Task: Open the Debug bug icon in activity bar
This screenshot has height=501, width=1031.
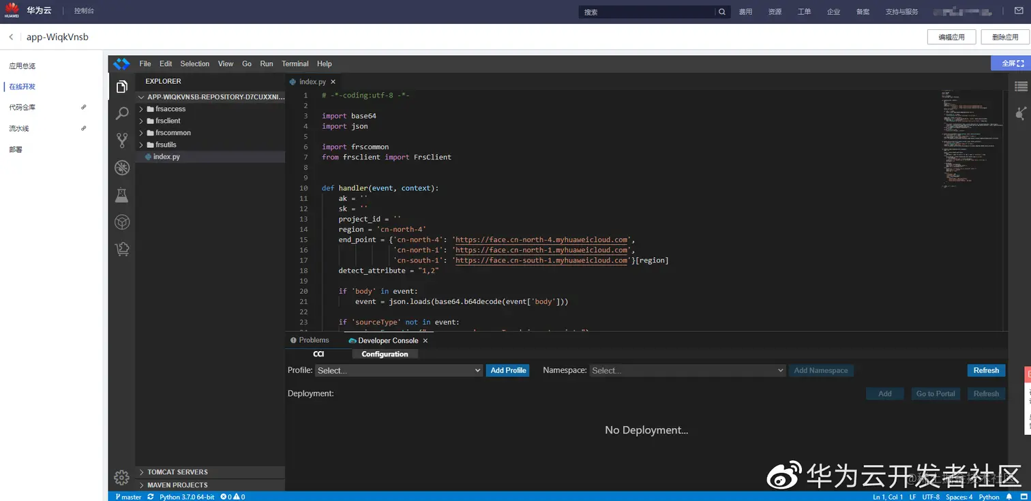Action: pos(122,168)
